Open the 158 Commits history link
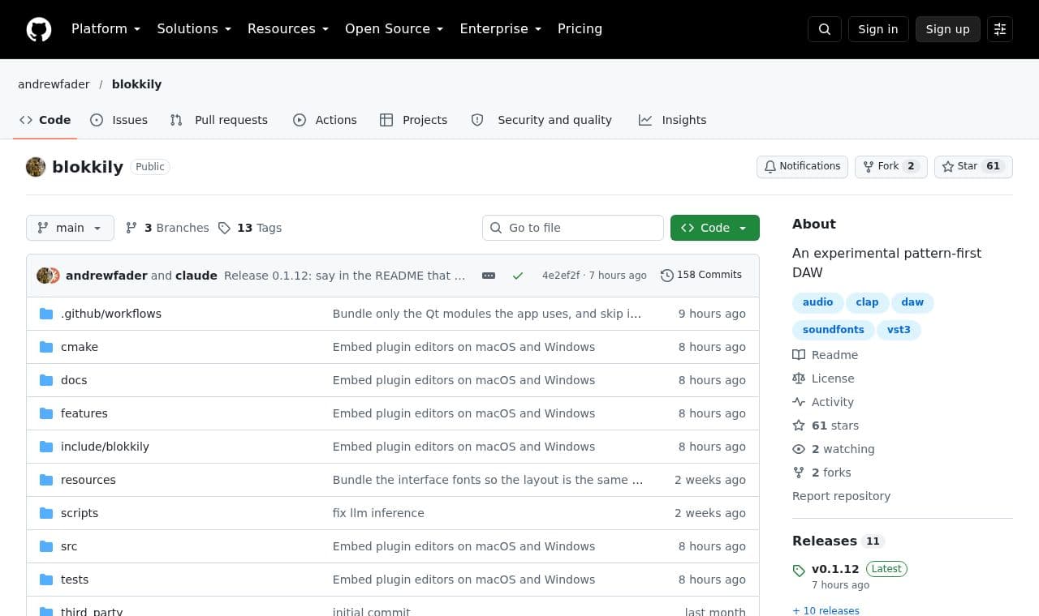Viewport: 1039px width, 616px height. pos(701,276)
